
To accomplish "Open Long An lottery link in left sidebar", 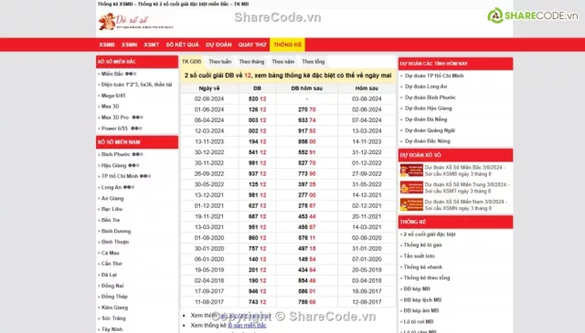I will coord(112,187).
